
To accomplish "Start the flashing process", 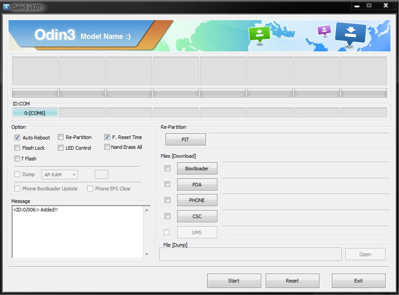I will click(x=234, y=281).
